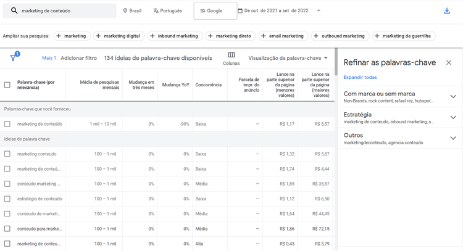
Task: Click the keyword search input field
Action: [60, 10]
